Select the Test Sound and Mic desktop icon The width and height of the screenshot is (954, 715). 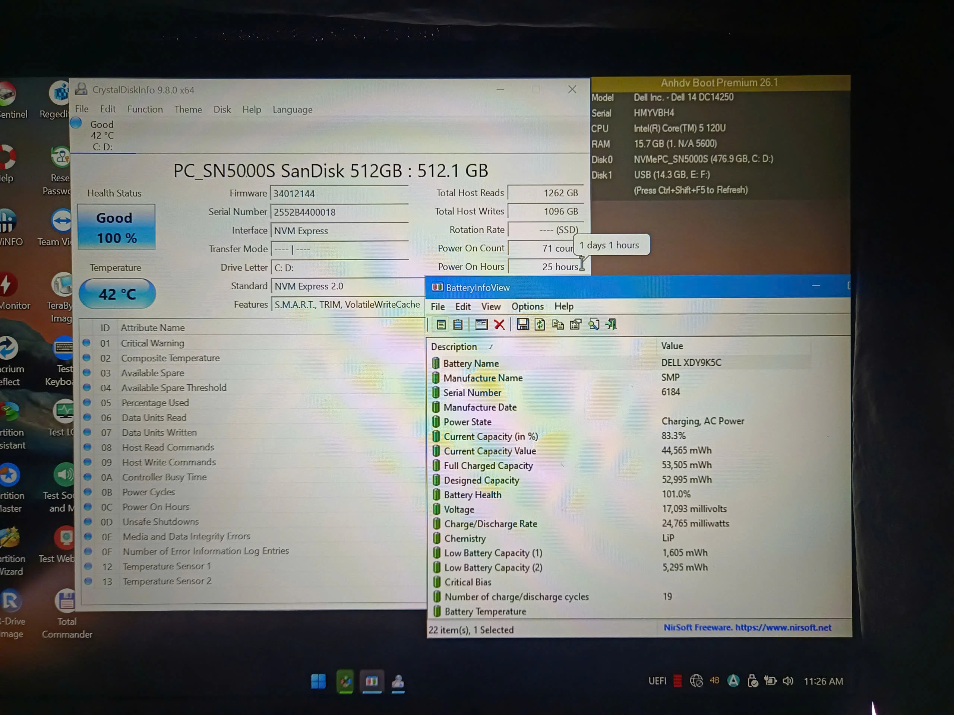click(x=60, y=488)
